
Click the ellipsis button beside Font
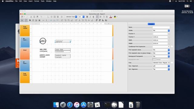pos(172,63)
